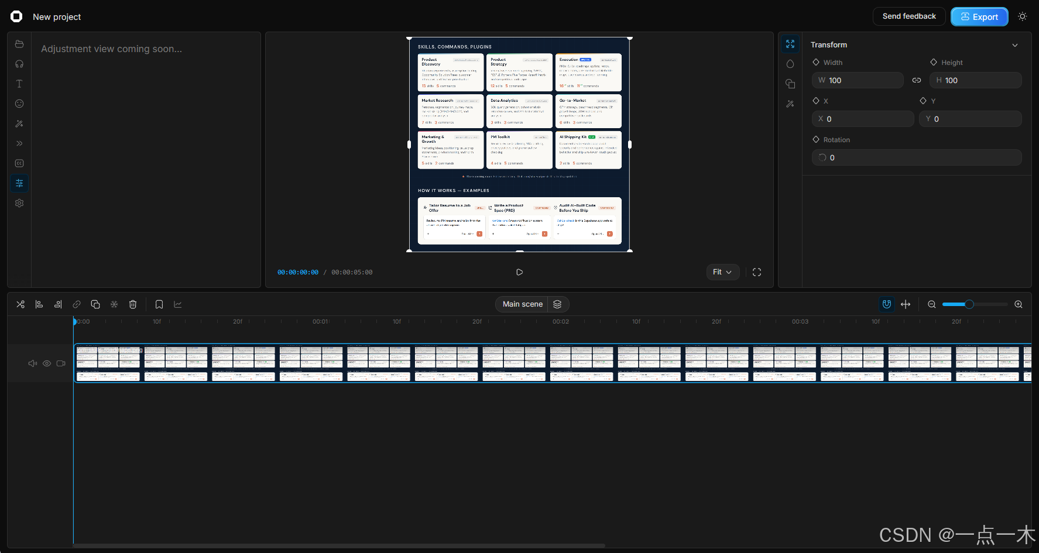Open the settings gear in sidebar
Image resolution: width=1039 pixels, height=553 pixels.
[19, 203]
